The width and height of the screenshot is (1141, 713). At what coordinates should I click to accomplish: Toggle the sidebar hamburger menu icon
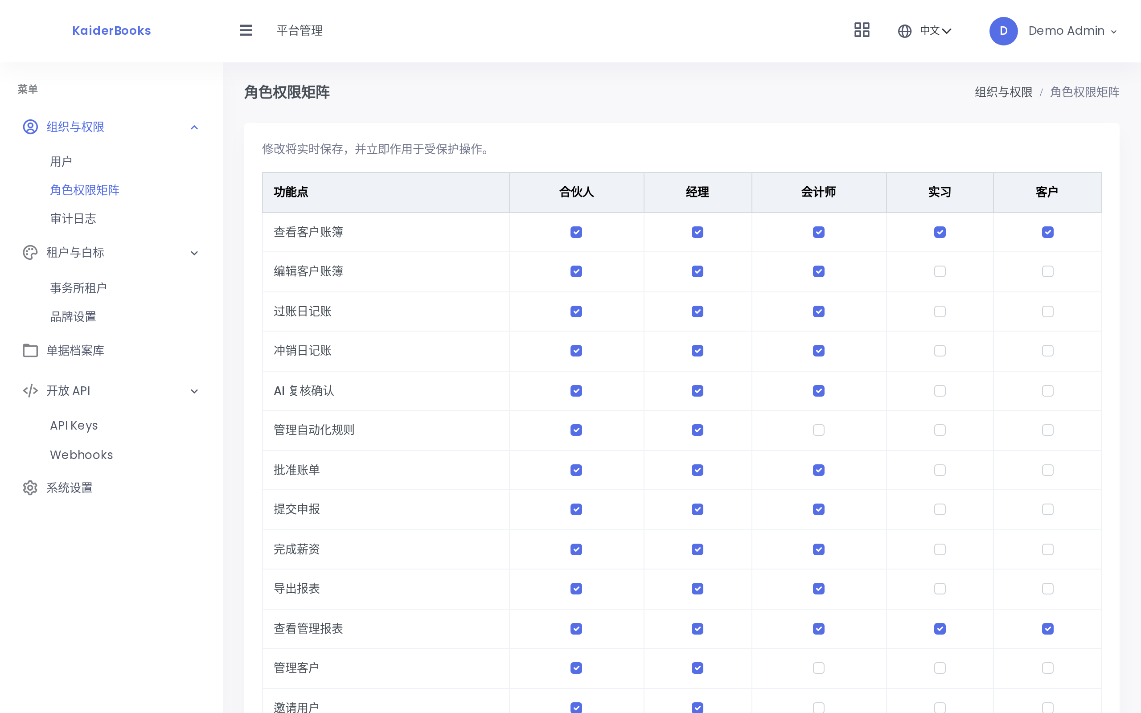[x=246, y=31]
